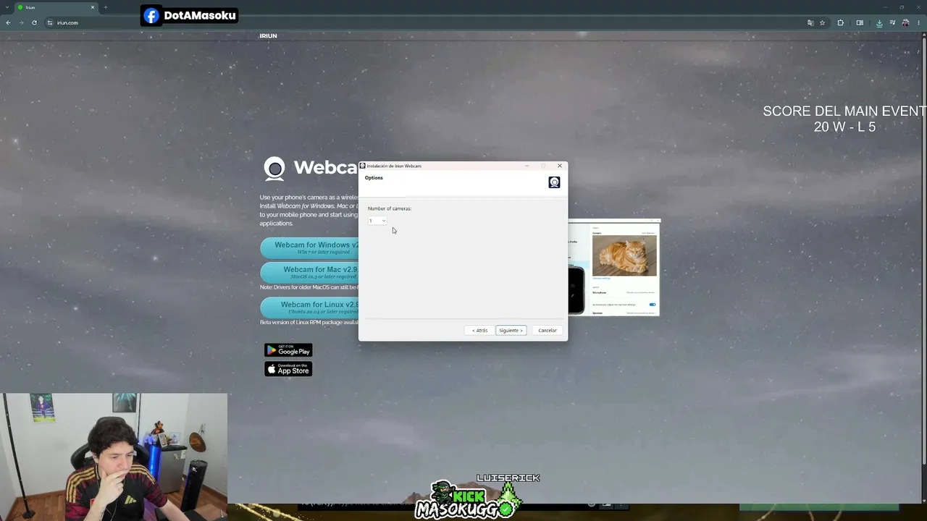This screenshot has width=927, height=521.
Task: Open the Google Play store badge
Action: [288, 350]
